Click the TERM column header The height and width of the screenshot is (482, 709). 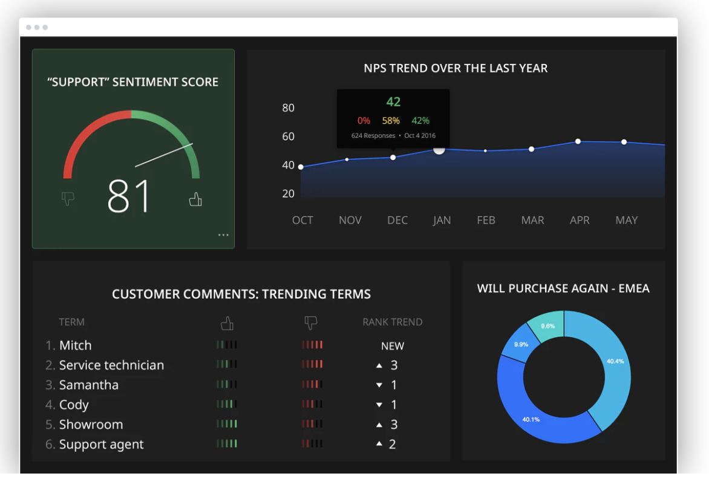point(71,322)
